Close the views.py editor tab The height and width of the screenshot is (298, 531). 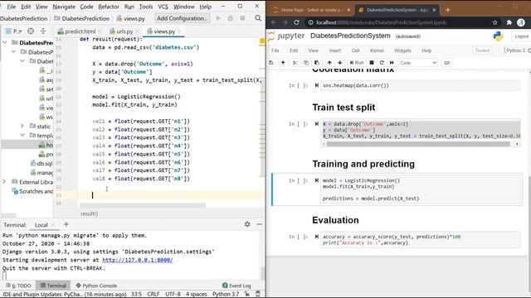(x=179, y=31)
